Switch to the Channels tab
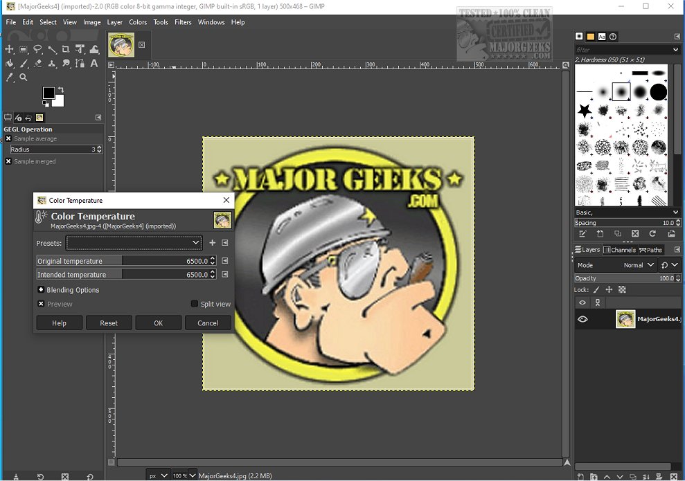Image resolution: width=685 pixels, height=481 pixels. point(620,250)
